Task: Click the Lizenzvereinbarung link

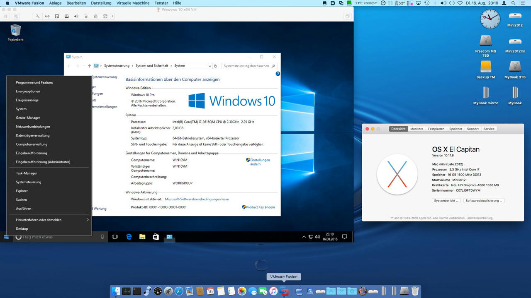Action: 479,218
